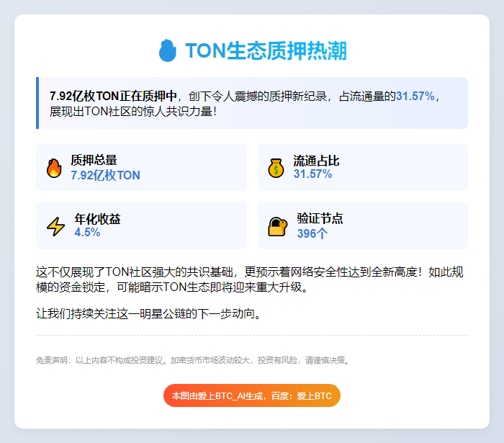Click the orange 本图由爱上BTC_AI生成 badge
504x443 pixels.
pyautogui.click(x=252, y=395)
